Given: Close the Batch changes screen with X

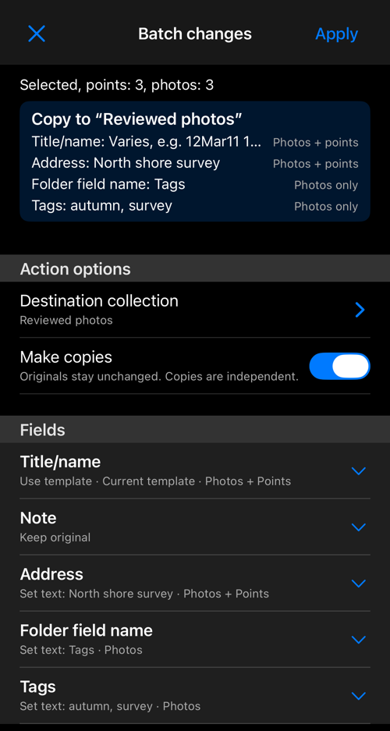Looking at the screenshot, I should [37, 34].
